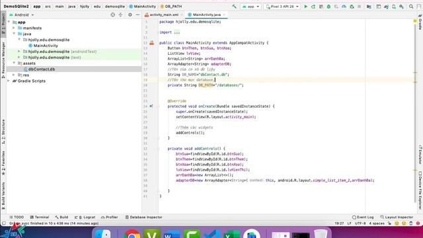Screen dimensions: 423x238
Task: Select the MainActivity.java editor tab
Action: pyautogui.click(x=206, y=15)
